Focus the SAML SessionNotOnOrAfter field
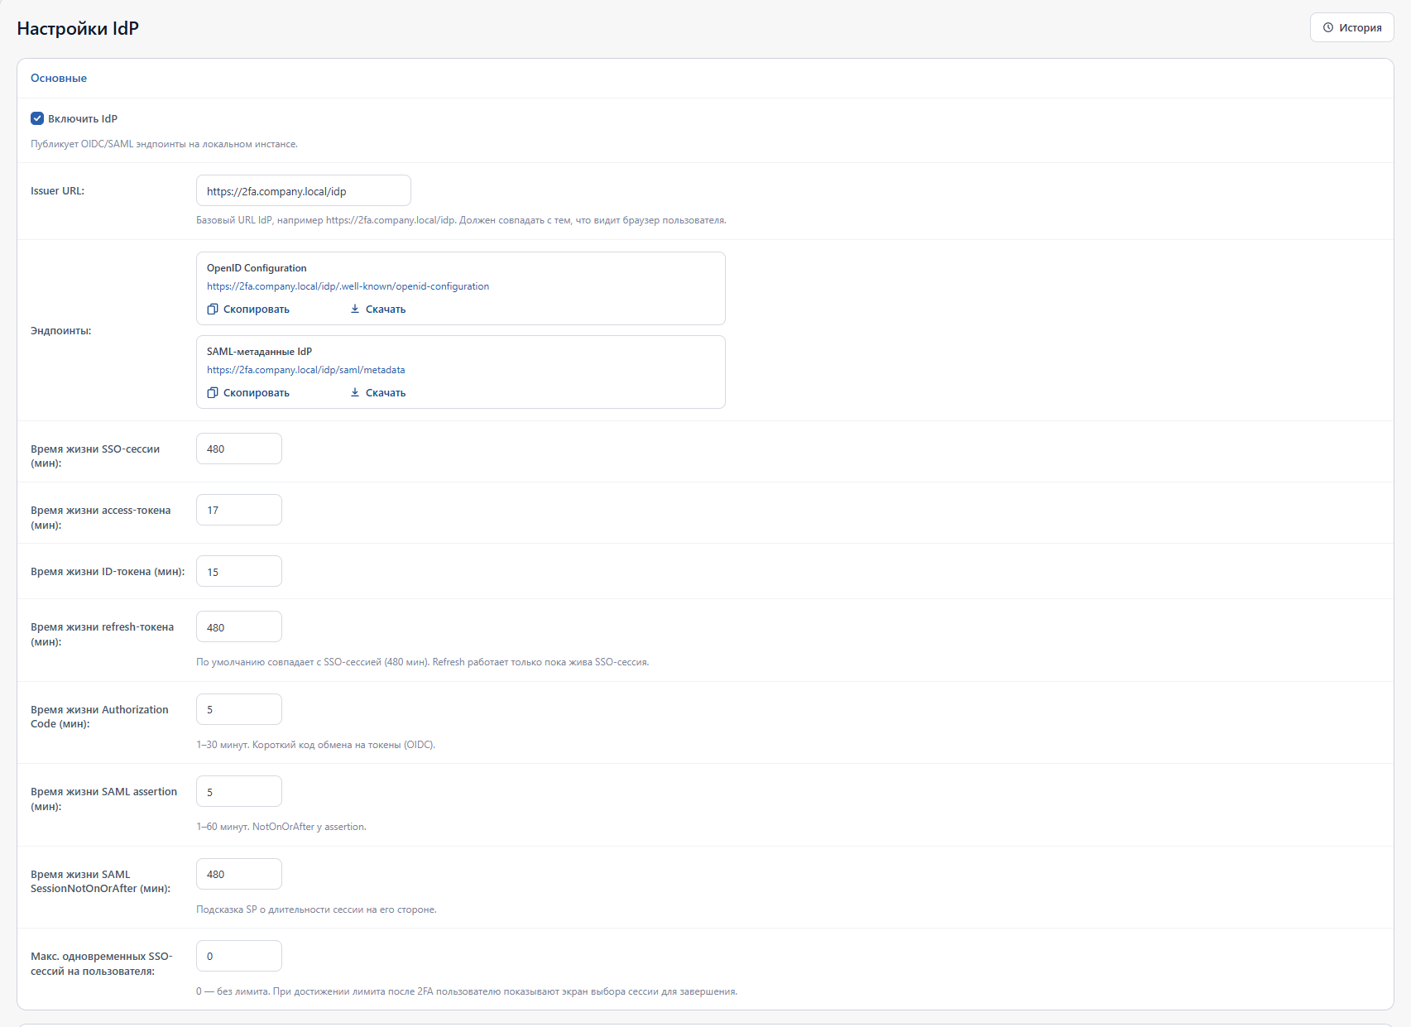 238,874
